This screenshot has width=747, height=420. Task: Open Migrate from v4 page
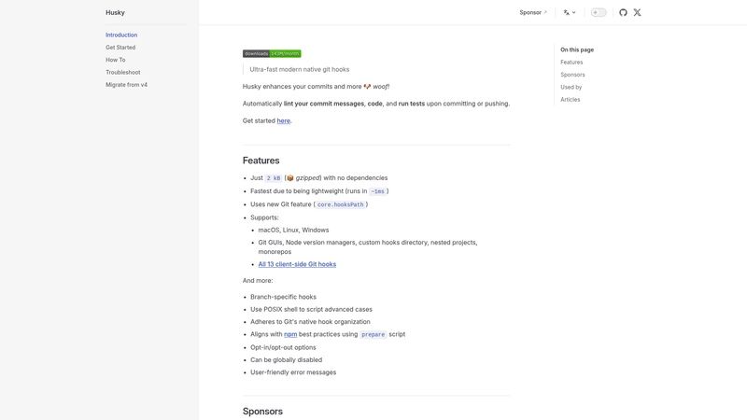click(x=127, y=84)
